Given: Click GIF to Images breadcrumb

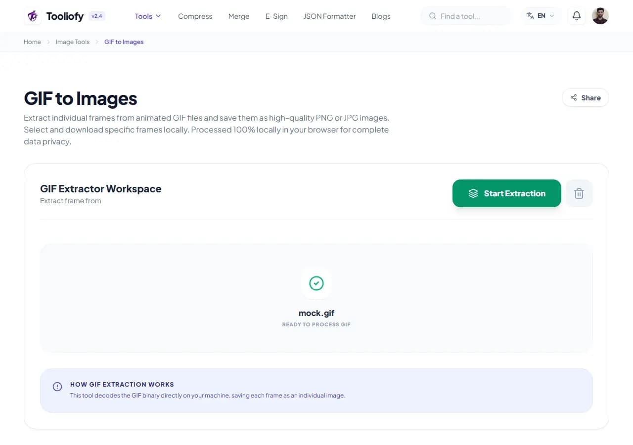Looking at the screenshot, I should [x=124, y=42].
